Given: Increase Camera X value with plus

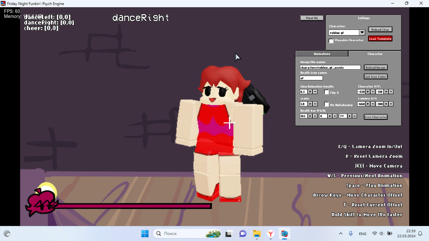Looking at the screenshot, I should (x=368, y=104).
